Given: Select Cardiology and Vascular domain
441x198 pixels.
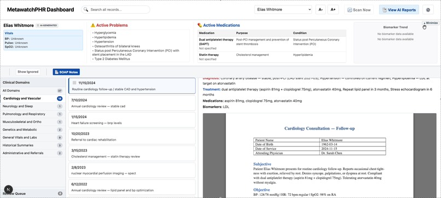Looking at the screenshot, I should tap(33, 98).
